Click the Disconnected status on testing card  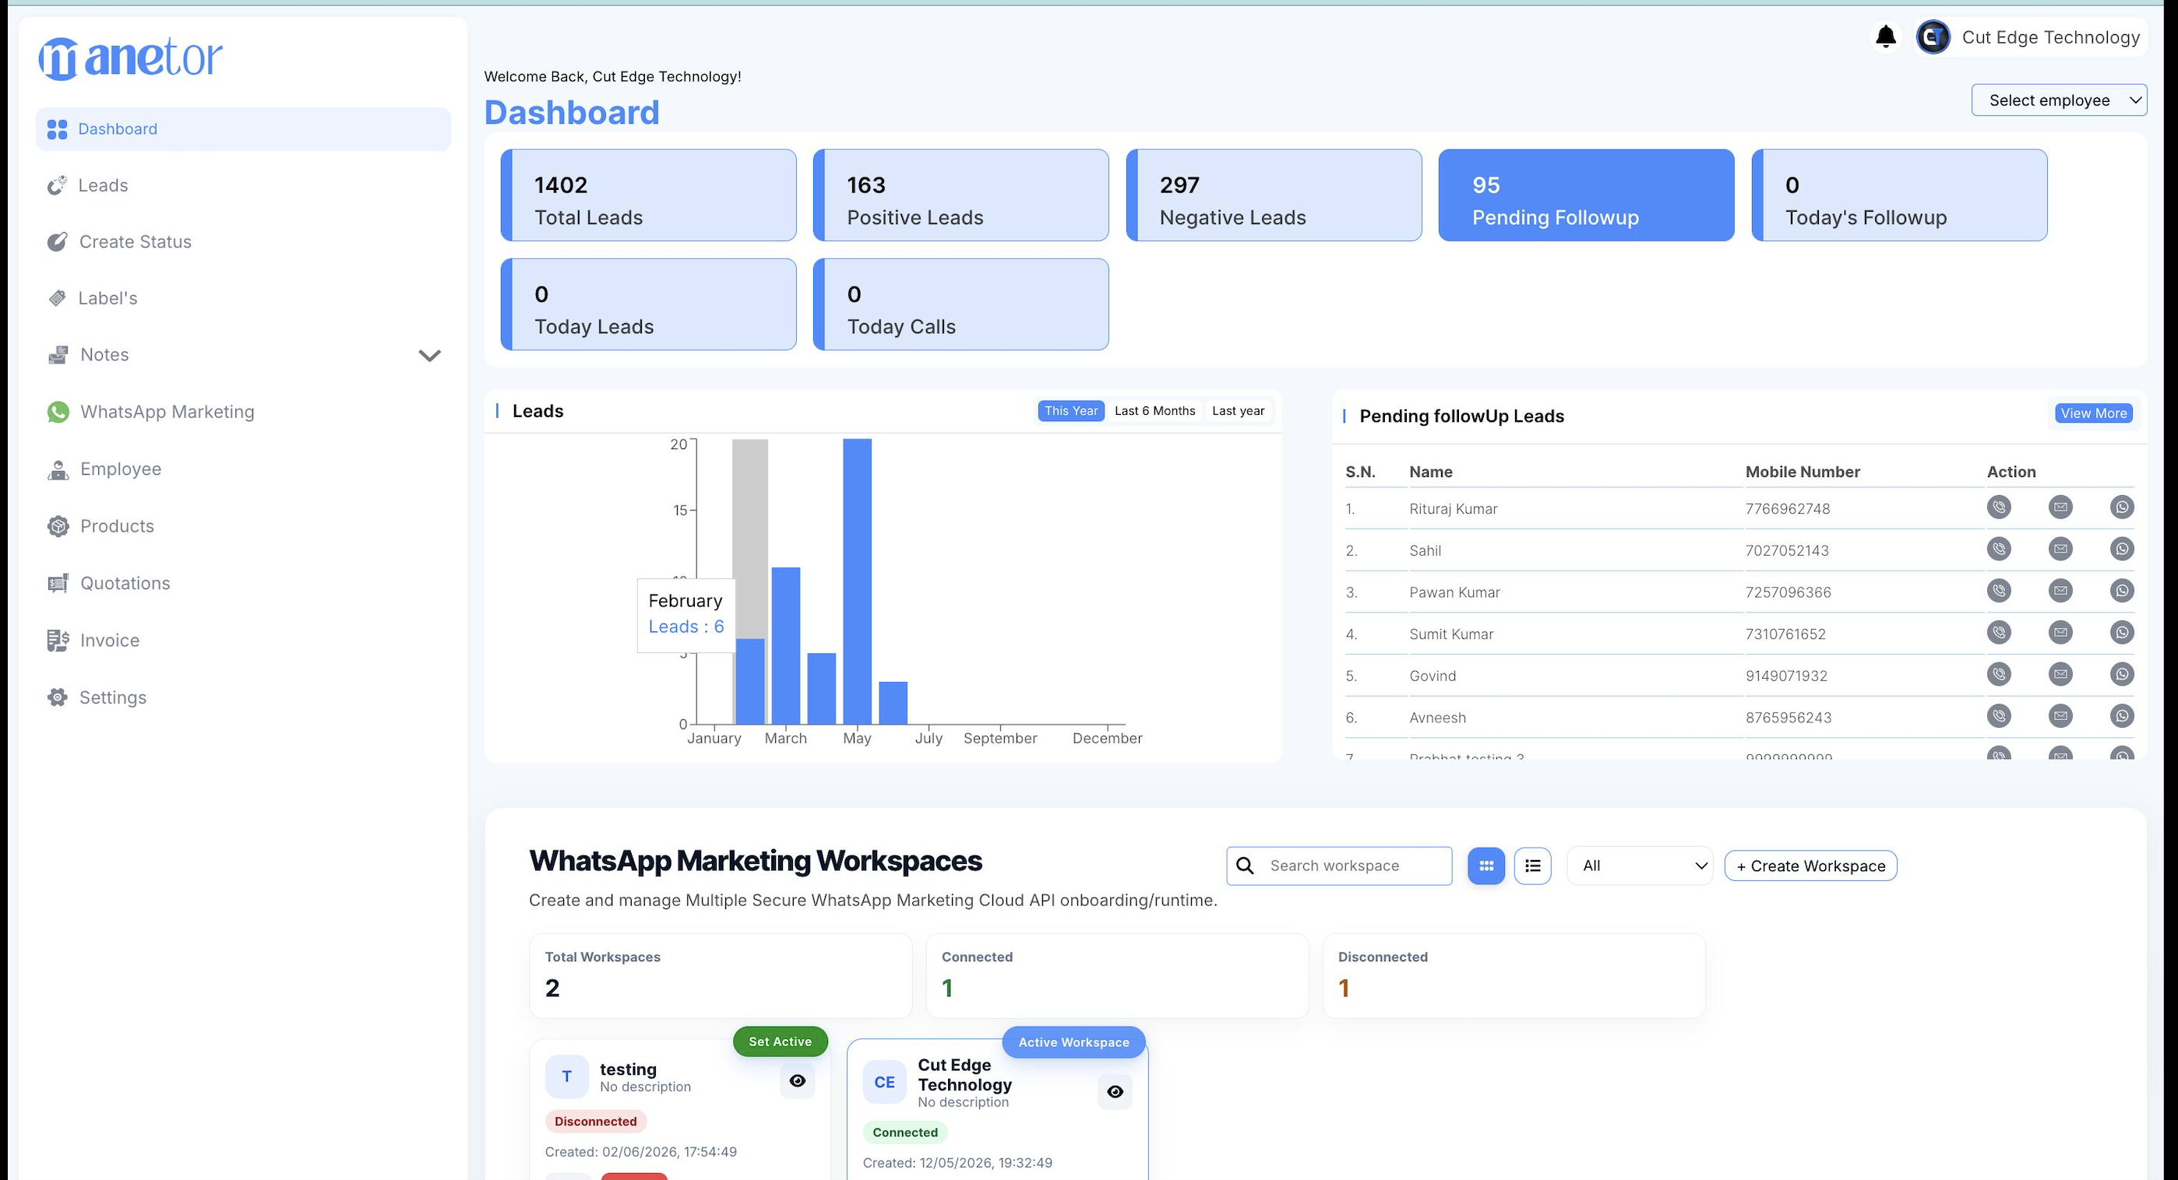click(x=595, y=1122)
